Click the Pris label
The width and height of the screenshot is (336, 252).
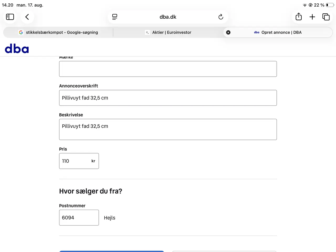click(x=63, y=149)
